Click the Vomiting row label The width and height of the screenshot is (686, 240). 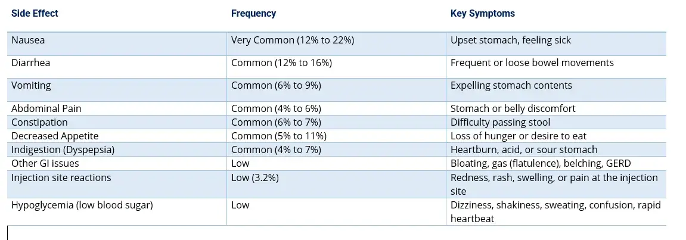(31, 85)
